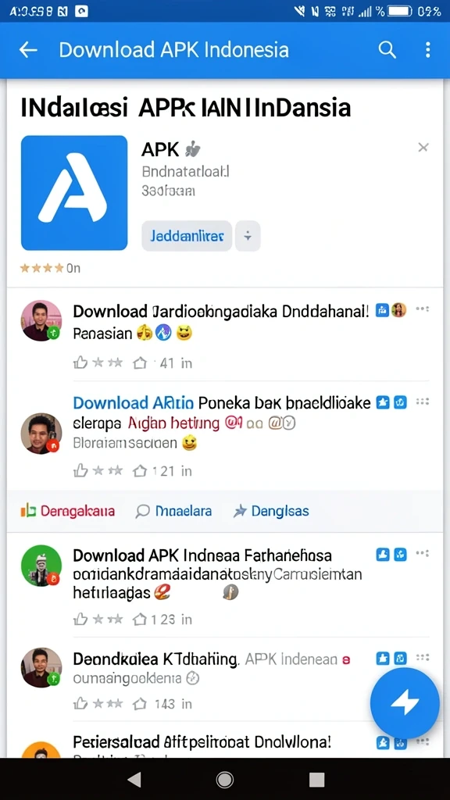This screenshot has width=450, height=800.
Task: Tap the back arrow in header
Action: [x=28, y=50]
